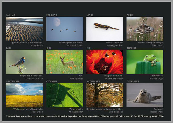Select the March fire salamander photo
The height and width of the screenshot is (123, 173).
tap(105, 29)
